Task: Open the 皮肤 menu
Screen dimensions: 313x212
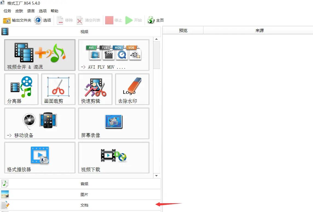Action: [19, 11]
